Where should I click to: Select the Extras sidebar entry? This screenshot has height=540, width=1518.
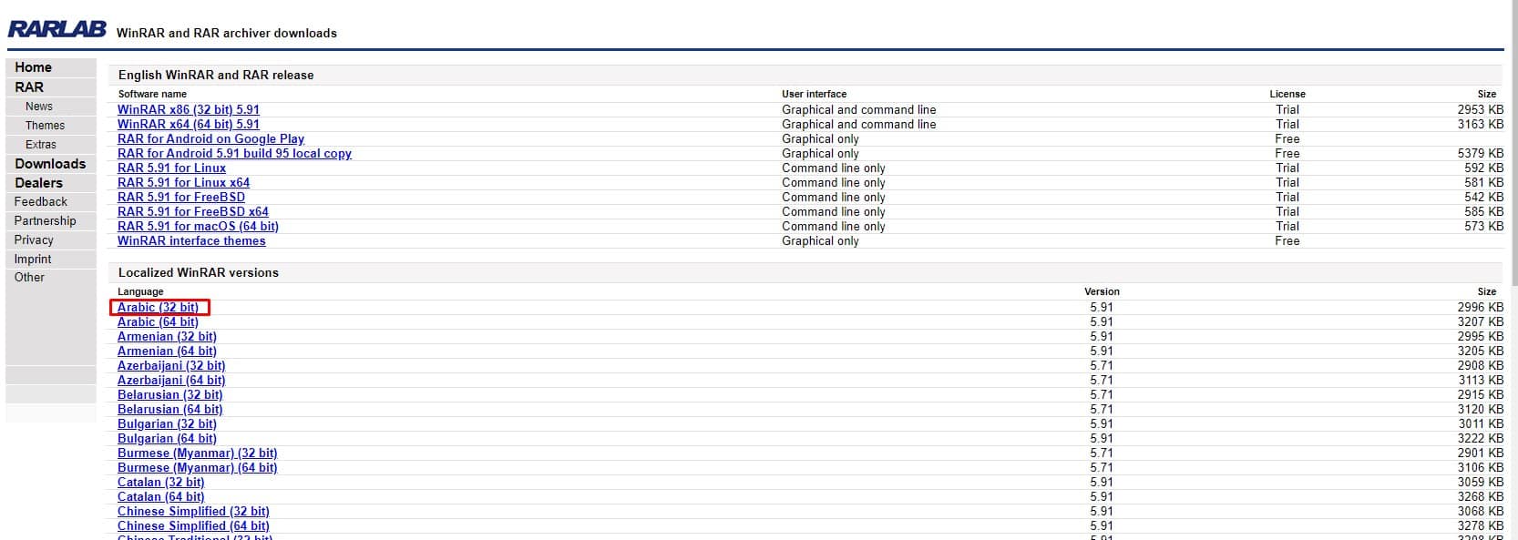tap(40, 145)
